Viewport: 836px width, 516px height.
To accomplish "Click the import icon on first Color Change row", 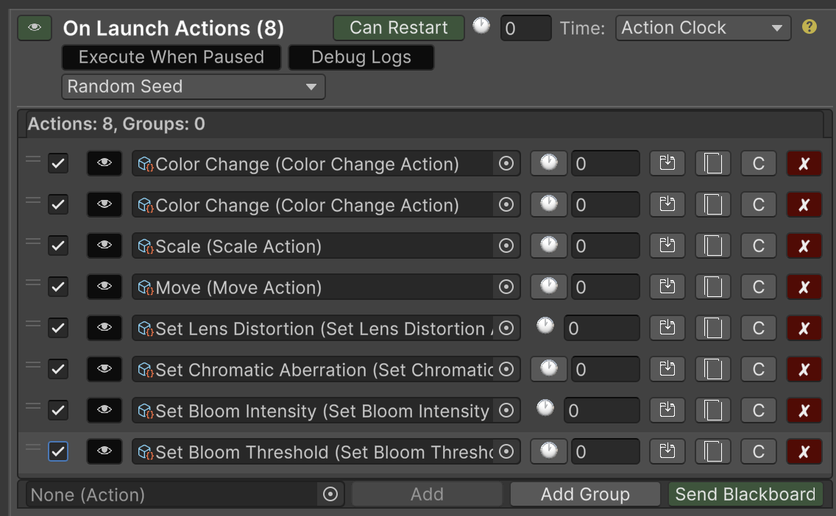I will [x=667, y=164].
